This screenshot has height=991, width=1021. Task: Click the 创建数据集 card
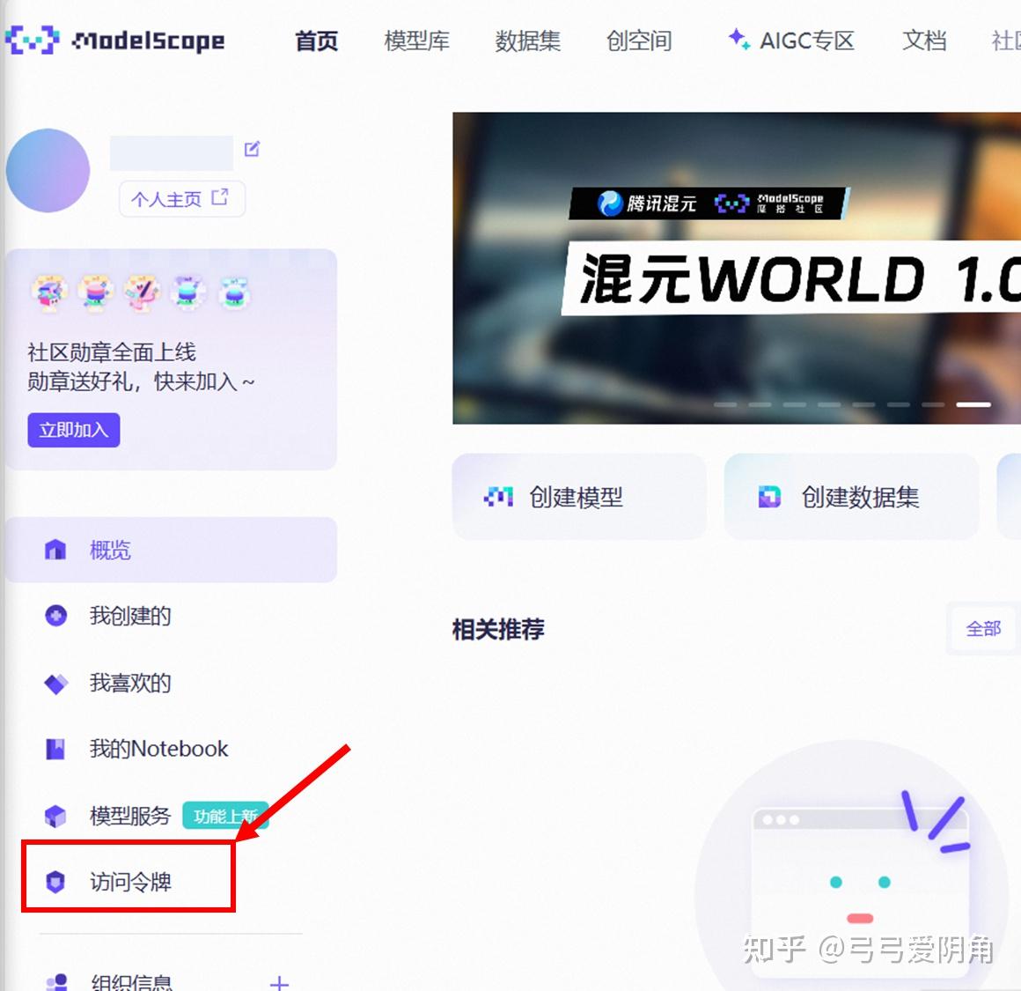[850, 497]
